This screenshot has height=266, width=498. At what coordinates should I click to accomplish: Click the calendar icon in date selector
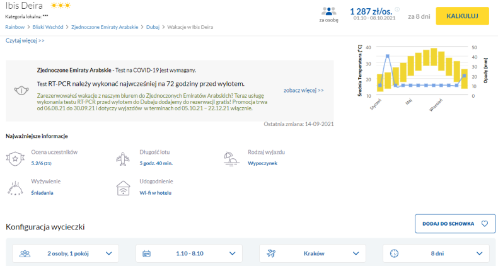tap(146, 253)
